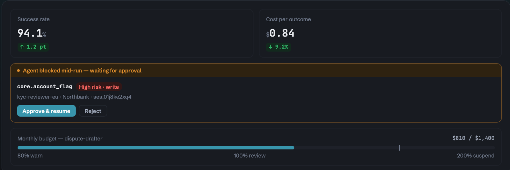Click the filled teal budget progress bar
Image resolution: width=510 pixels, height=170 pixels.
coord(156,148)
